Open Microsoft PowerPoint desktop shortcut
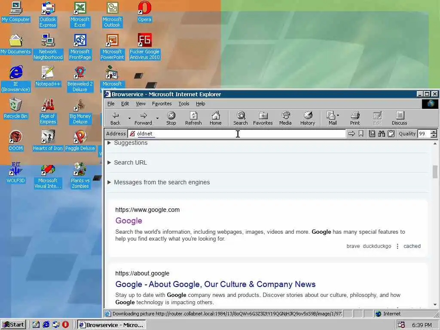Image resolution: width=440 pixels, height=330 pixels. pos(112,47)
